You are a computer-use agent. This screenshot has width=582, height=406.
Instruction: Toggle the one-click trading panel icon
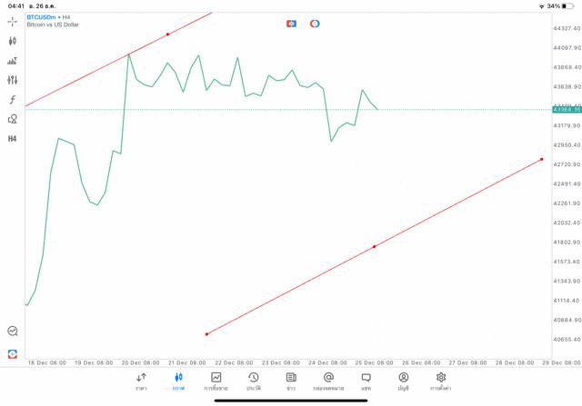(x=291, y=24)
